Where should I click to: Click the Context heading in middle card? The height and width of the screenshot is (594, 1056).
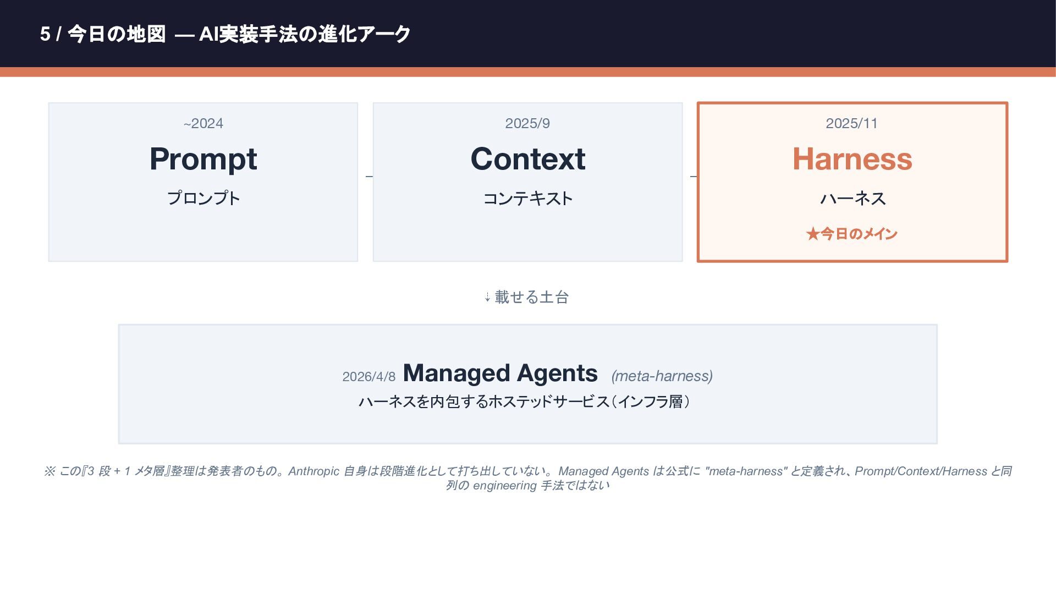point(527,159)
